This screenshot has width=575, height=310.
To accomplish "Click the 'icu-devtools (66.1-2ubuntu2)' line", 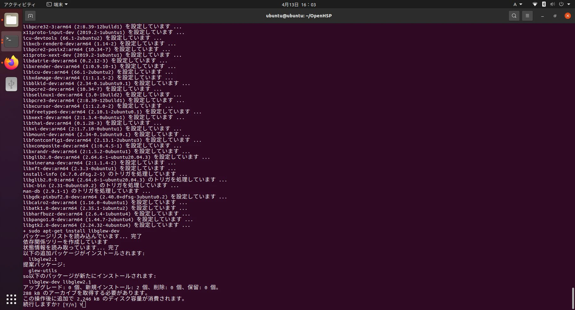I will [x=92, y=38].
